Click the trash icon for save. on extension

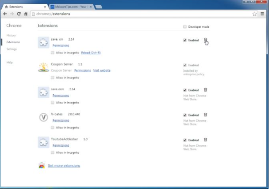coord(205,40)
